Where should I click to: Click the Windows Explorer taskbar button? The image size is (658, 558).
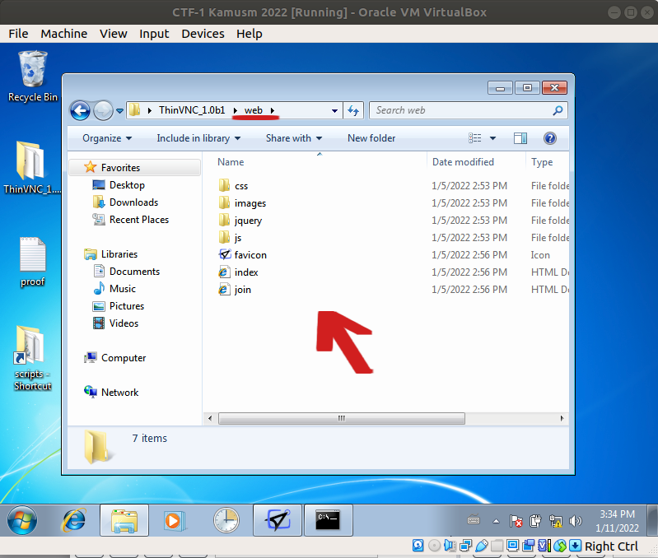124,520
